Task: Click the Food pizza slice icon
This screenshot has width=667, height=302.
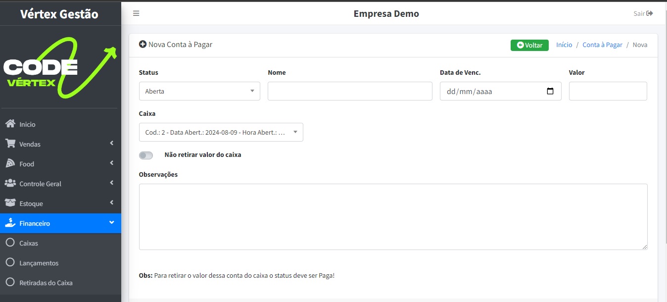Action: point(10,163)
